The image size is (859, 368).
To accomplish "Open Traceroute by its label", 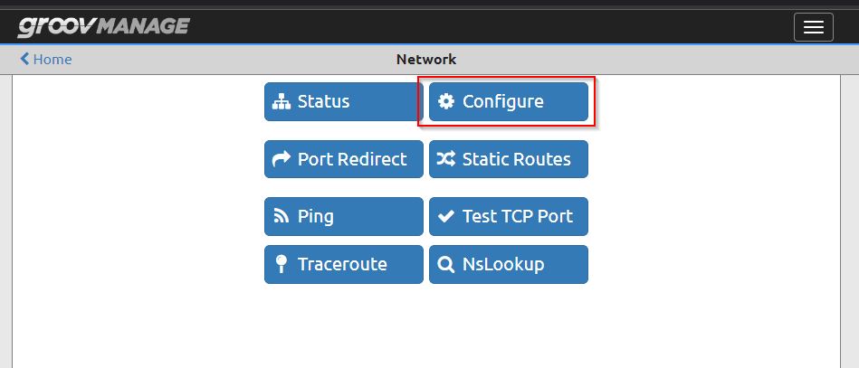I will coord(342,264).
